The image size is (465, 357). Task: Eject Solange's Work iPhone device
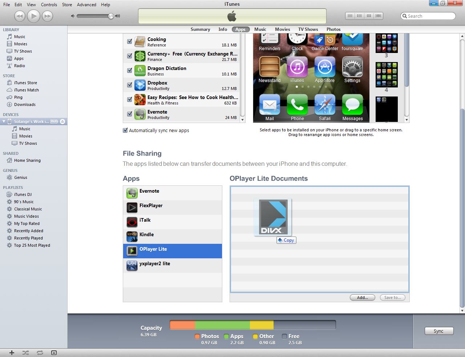click(62, 122)
